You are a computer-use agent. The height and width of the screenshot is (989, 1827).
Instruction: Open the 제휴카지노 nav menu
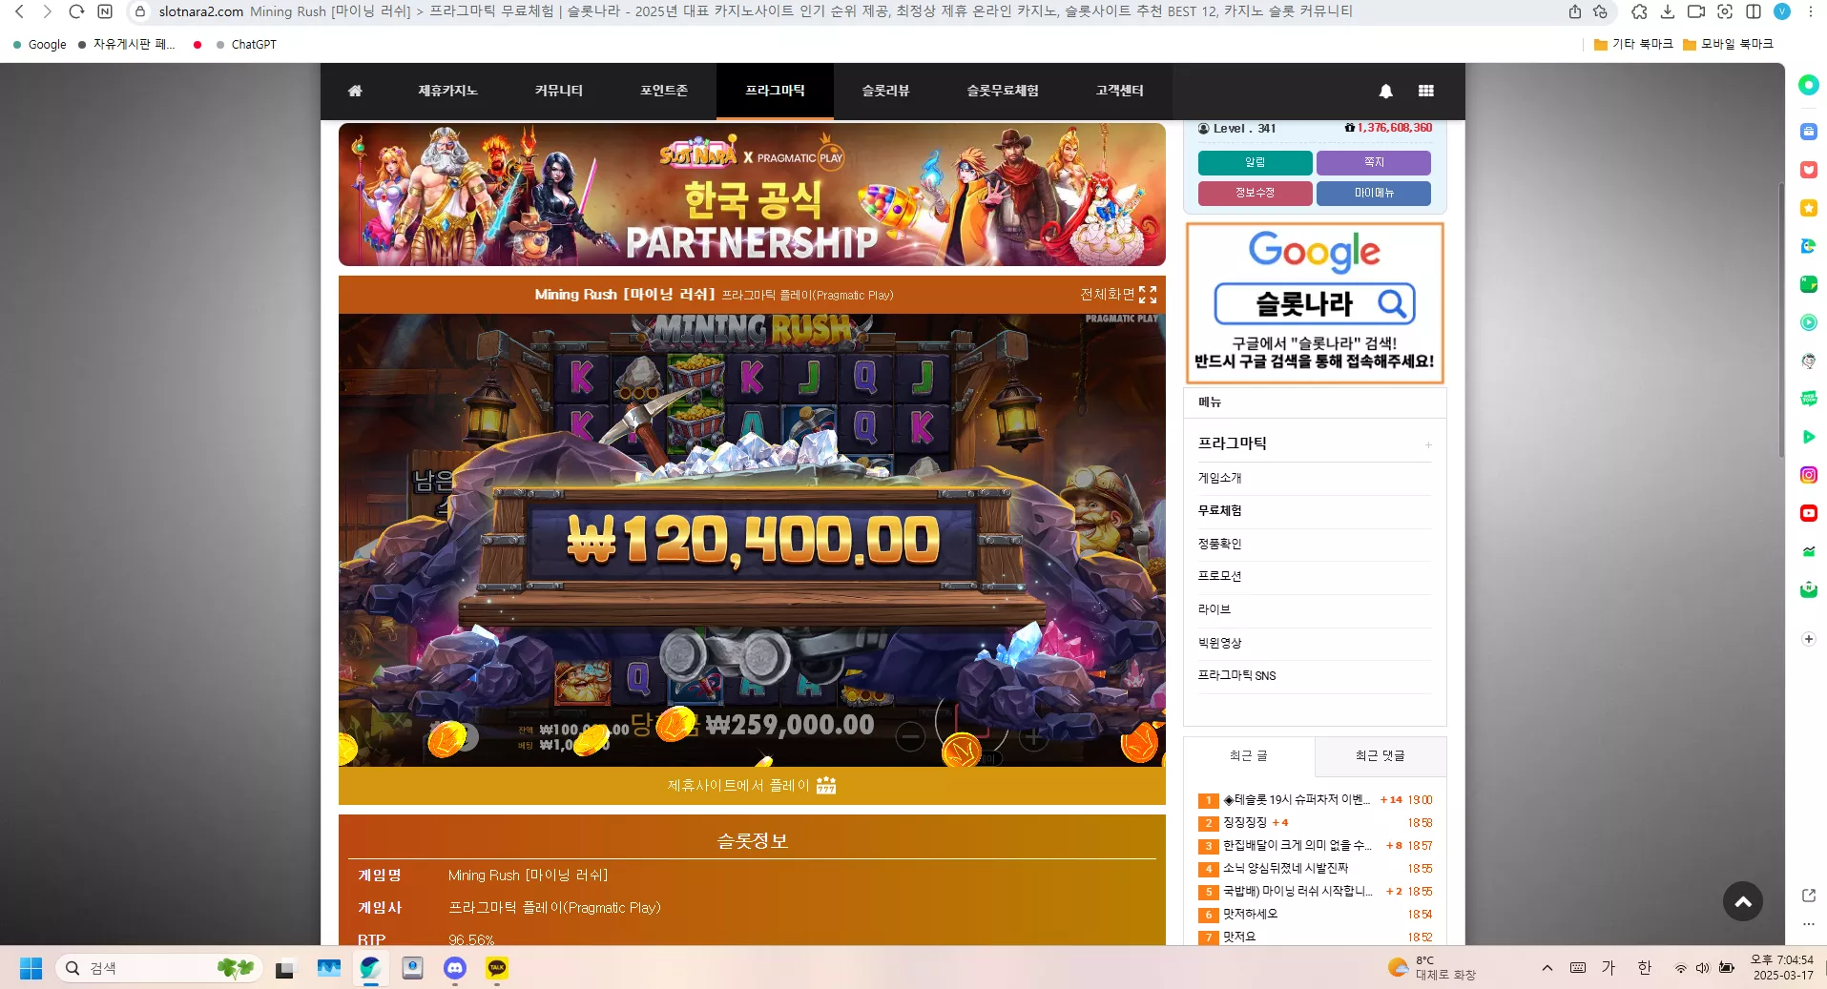tap(448, 91)
